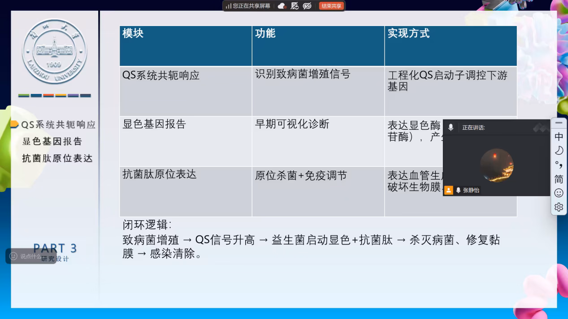Viewport: 568px width, 319px height.
Task: Click the orange arrow marker beside QS系统共轭响应
Action: click(14, 124)
